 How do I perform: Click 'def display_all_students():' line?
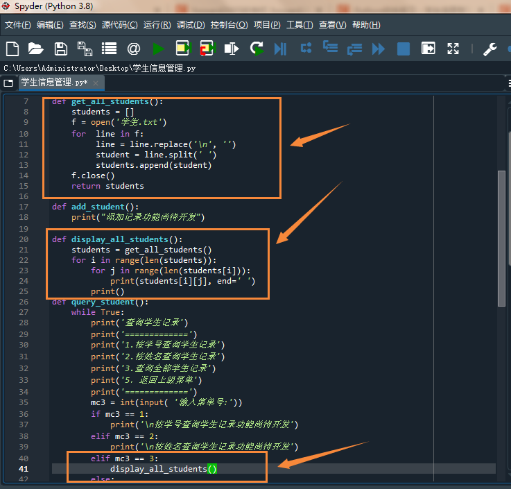[x=117, y=239]
